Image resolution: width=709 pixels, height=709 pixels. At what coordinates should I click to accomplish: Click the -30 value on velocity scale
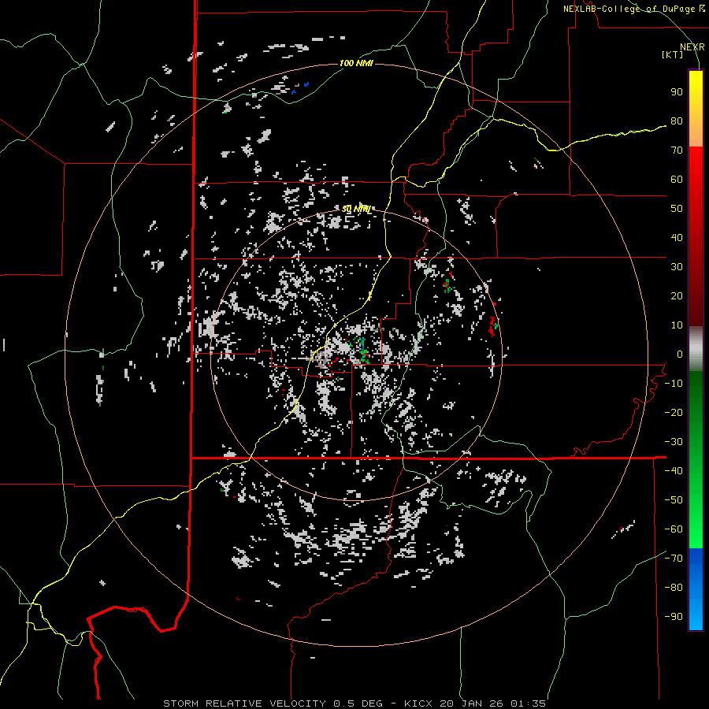coord(674,442)
